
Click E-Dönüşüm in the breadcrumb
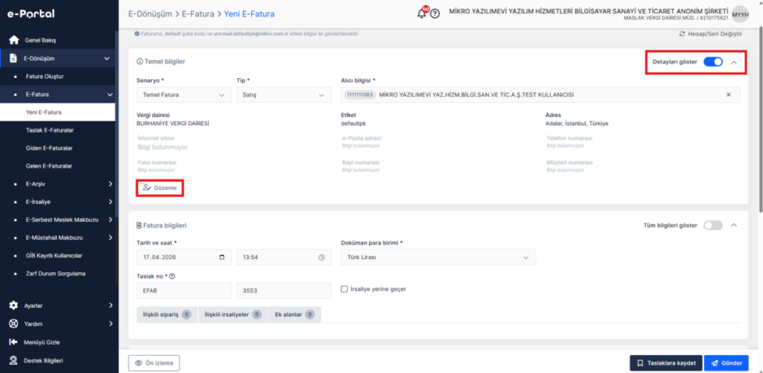pyautogui.click(x=151, y=14)
